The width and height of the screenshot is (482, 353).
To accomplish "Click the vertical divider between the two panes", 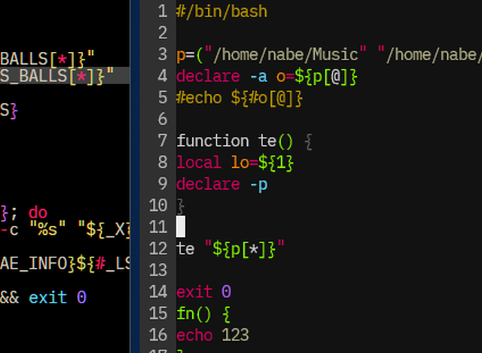I will 134,176.
